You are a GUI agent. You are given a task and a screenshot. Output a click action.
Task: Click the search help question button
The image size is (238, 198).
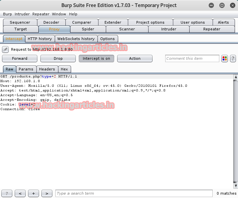pyautogui.click(x=7, y=193)
